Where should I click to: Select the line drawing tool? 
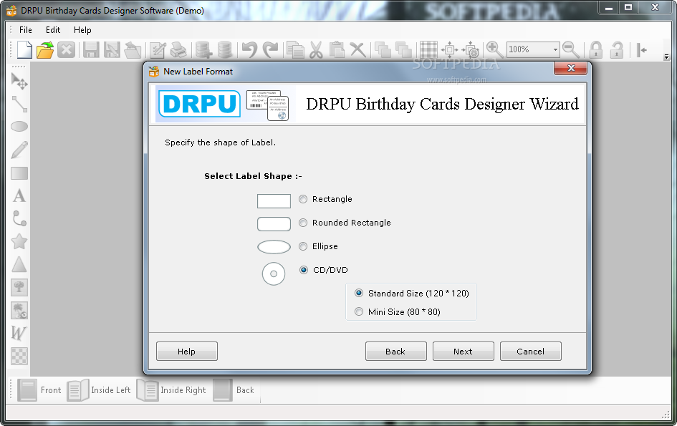19,104
